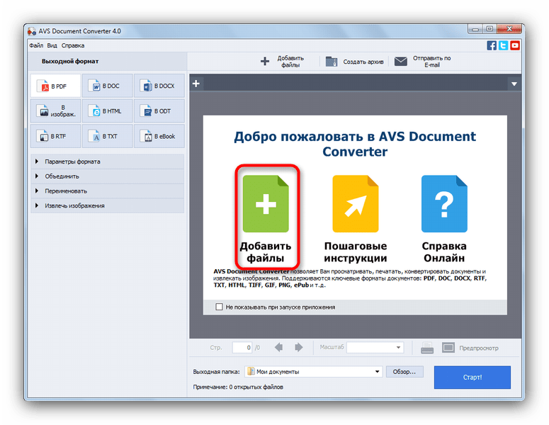Select В PDF output format
This screenshot has width=549, height=425.
[x=56, y=86]
